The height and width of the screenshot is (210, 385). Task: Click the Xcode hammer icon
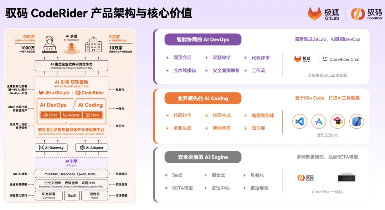356,122
